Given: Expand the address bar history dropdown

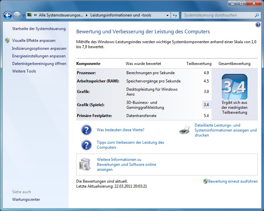Looking at the screenshot, I should coord(167,15).
